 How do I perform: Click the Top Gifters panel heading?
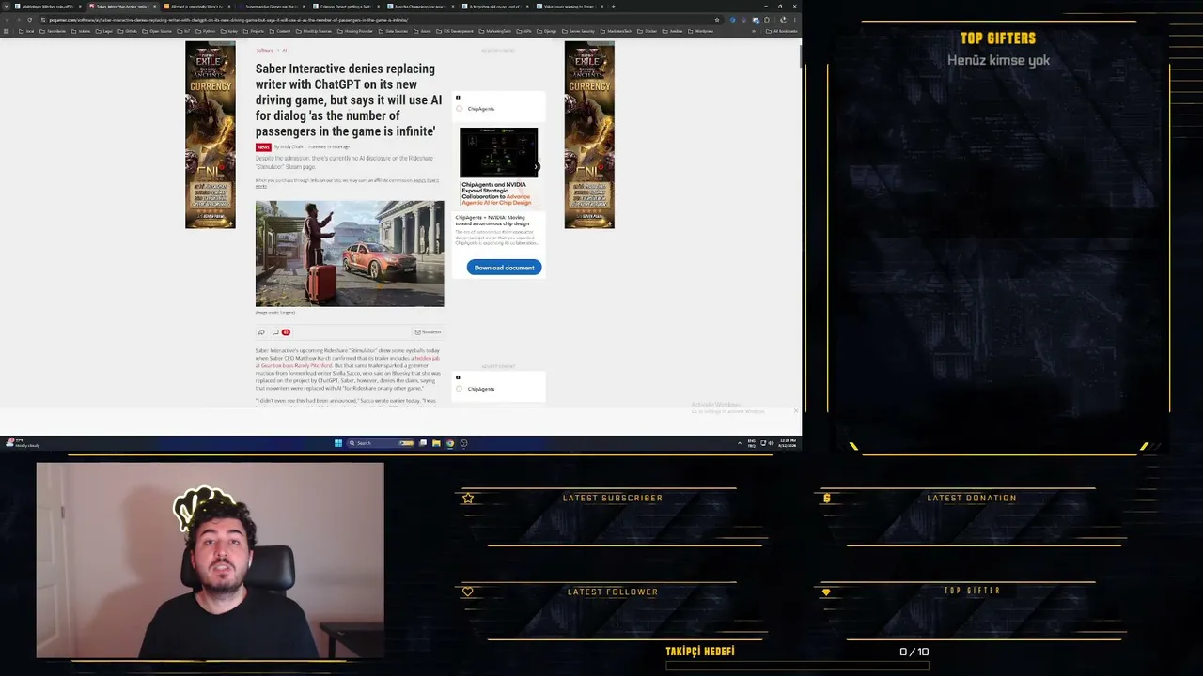click(x=998, y=38)
